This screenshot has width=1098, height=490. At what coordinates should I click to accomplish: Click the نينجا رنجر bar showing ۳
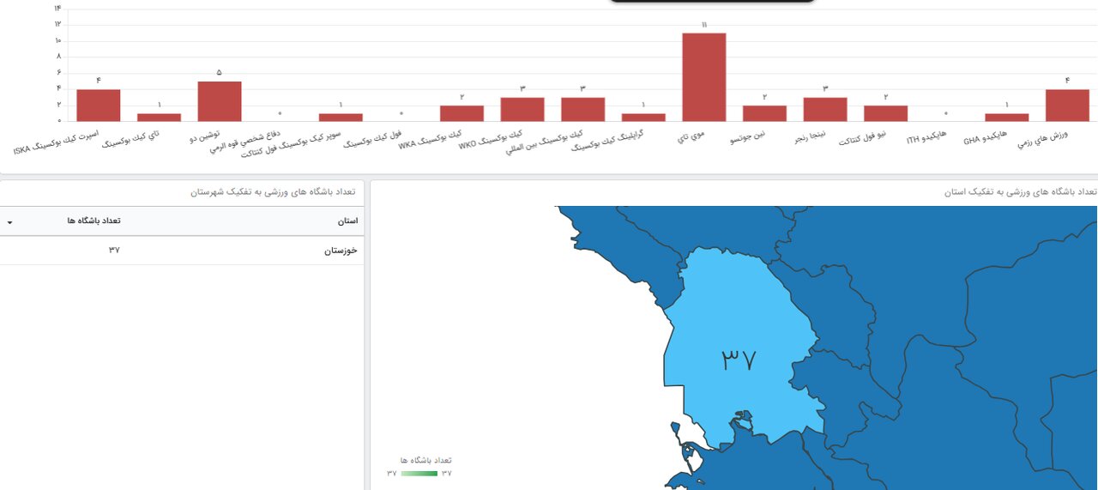pyautogui.click(x=825, y=110)
